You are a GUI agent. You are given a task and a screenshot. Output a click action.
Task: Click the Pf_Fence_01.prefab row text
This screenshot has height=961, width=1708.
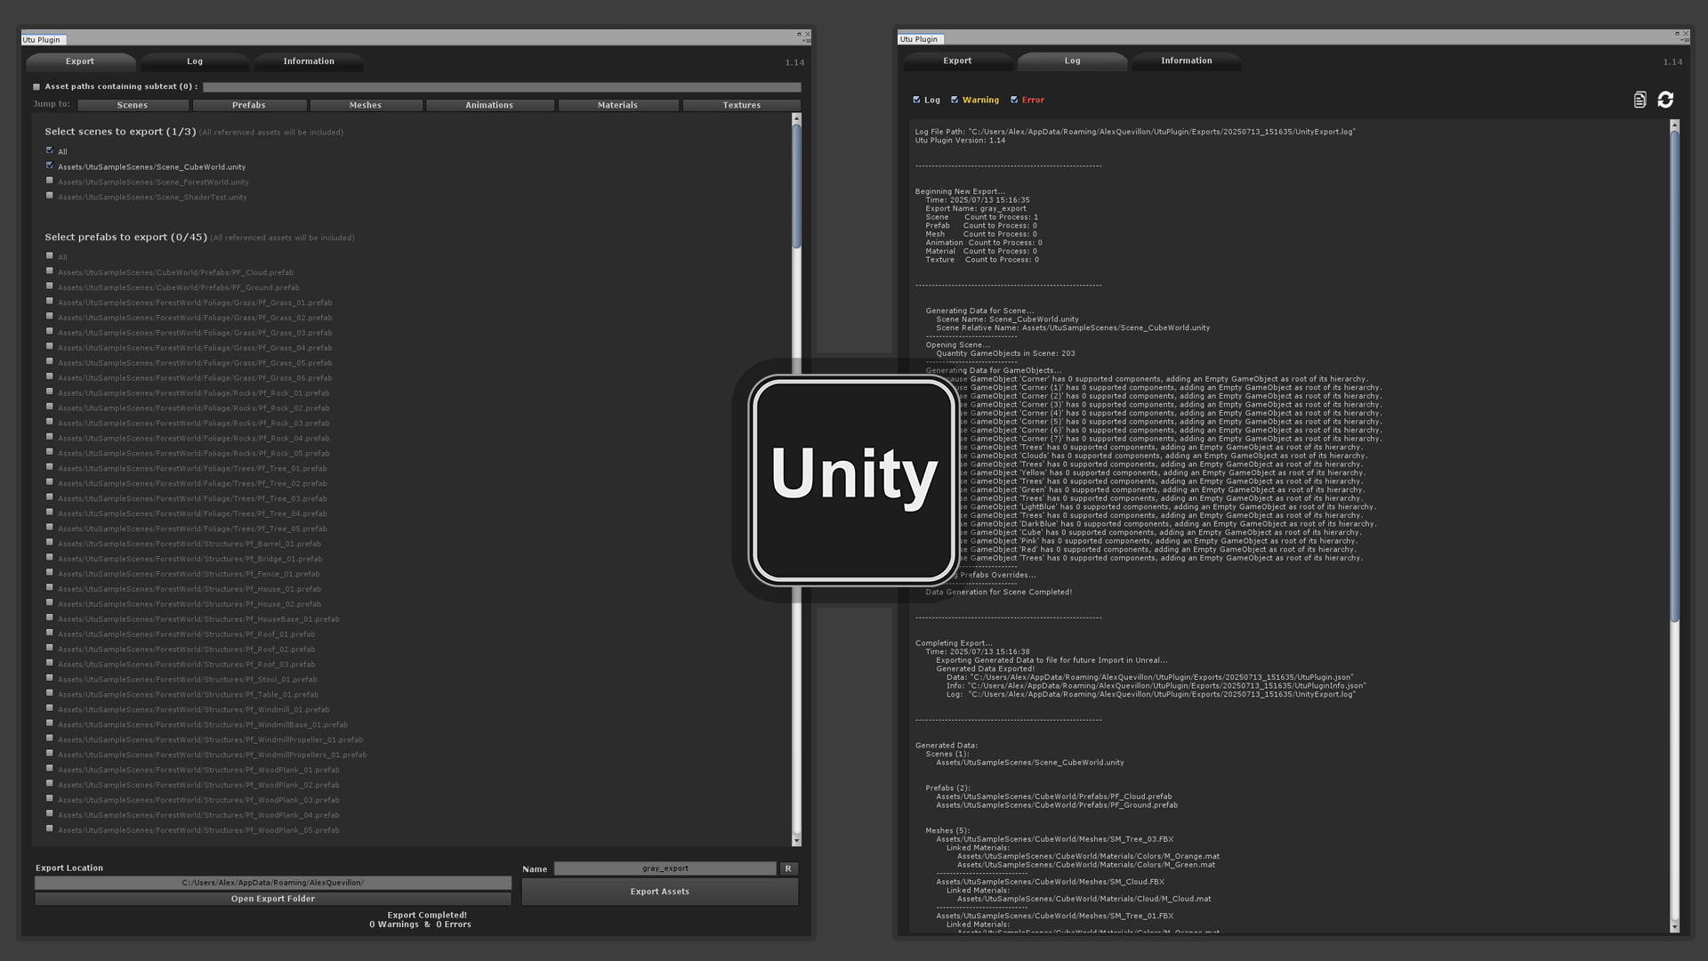pos(189,574)
